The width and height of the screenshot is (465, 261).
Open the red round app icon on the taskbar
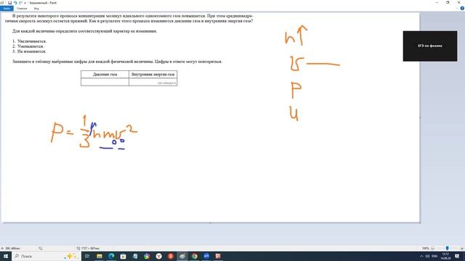pos(171,256)
